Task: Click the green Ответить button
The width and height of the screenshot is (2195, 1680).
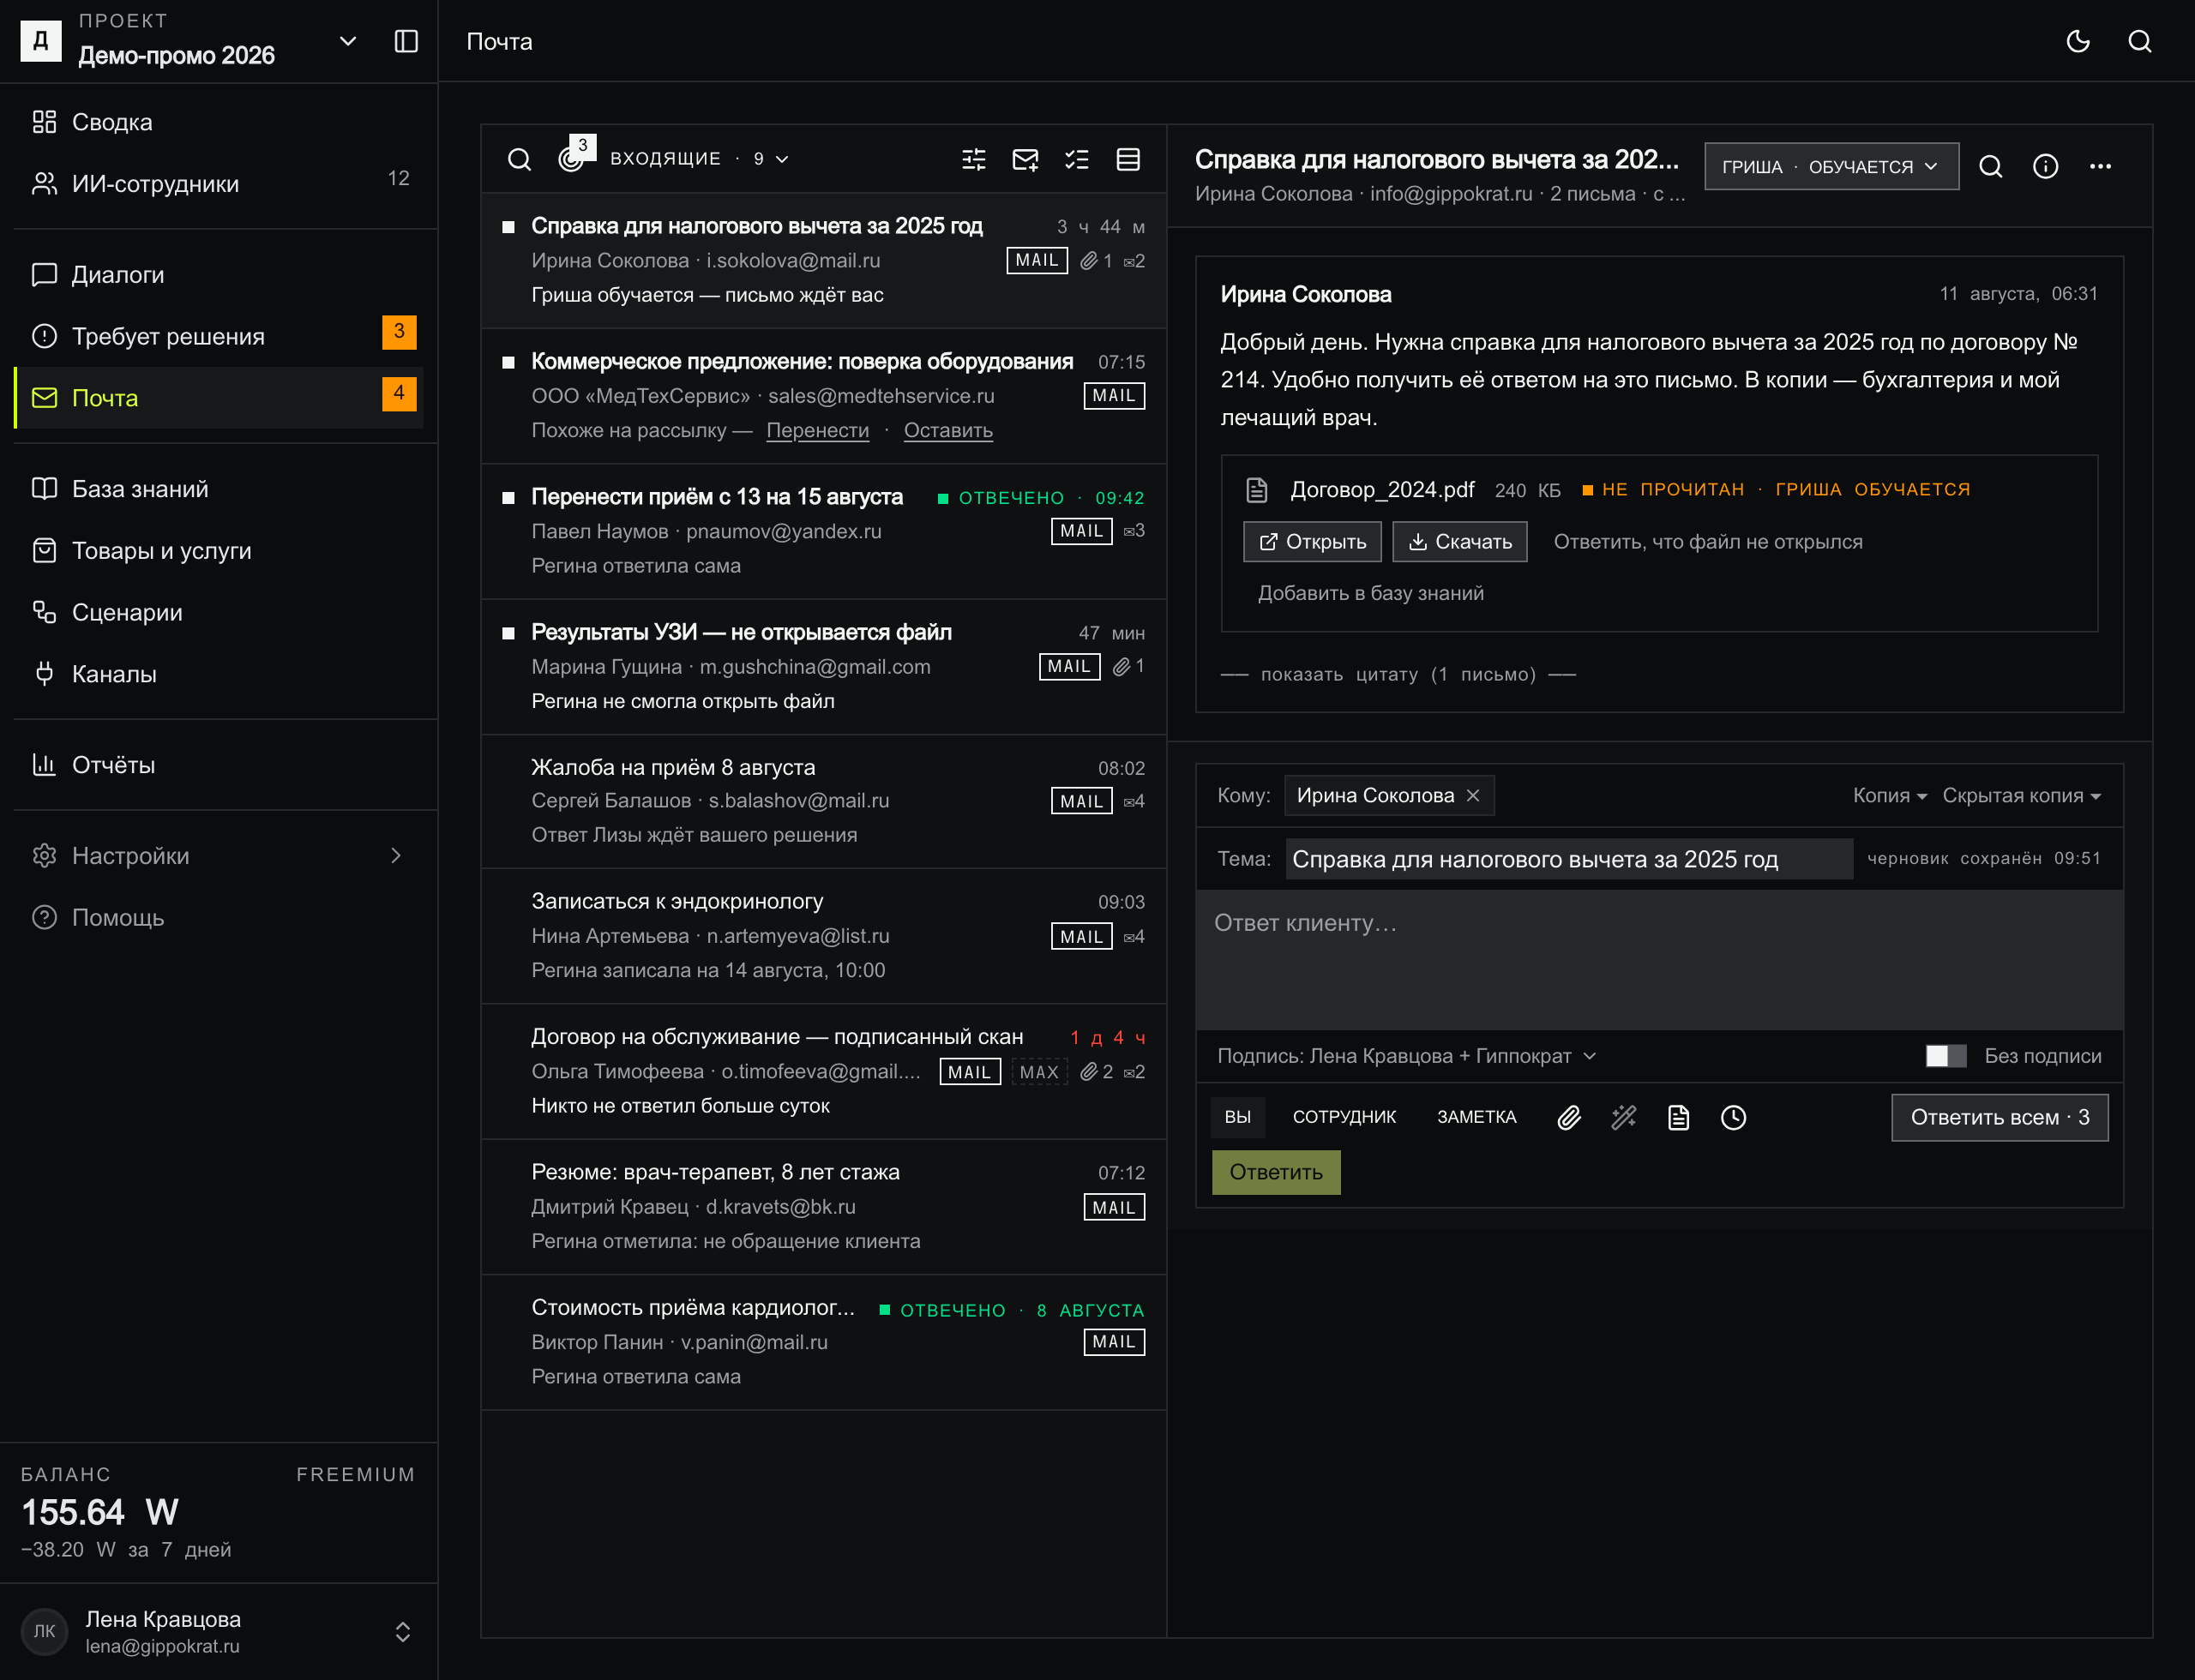Action: (1276, 1172)
